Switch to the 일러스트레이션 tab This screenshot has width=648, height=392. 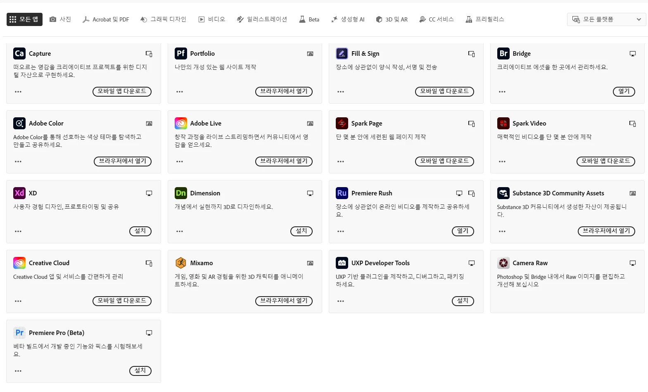[x=262, y=19]
